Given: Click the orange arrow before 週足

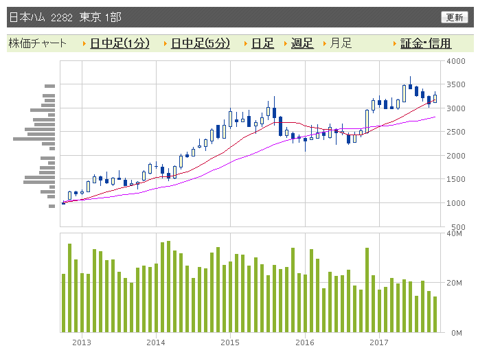Looking at the screenshot, I should pyautogui.click(x=285, y=43).
